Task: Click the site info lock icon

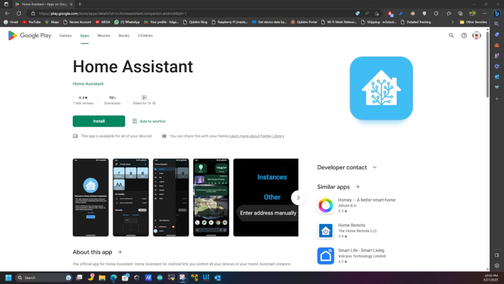Action: tap(33, 13)
